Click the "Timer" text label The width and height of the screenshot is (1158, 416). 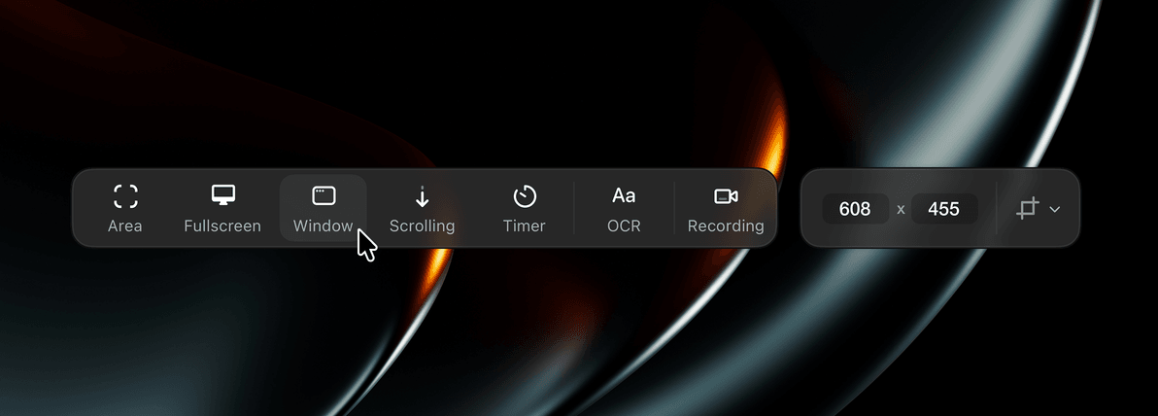(525, 226)
